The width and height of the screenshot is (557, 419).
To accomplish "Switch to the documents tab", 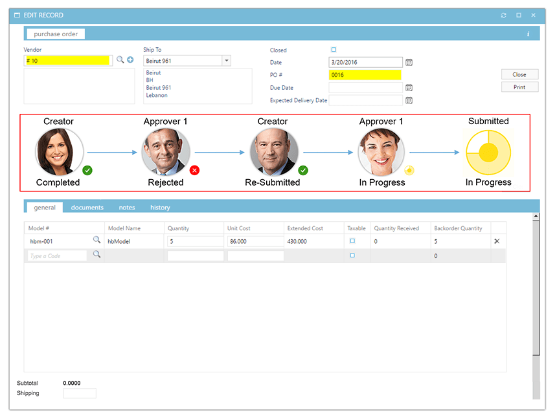I will (87, 208).
